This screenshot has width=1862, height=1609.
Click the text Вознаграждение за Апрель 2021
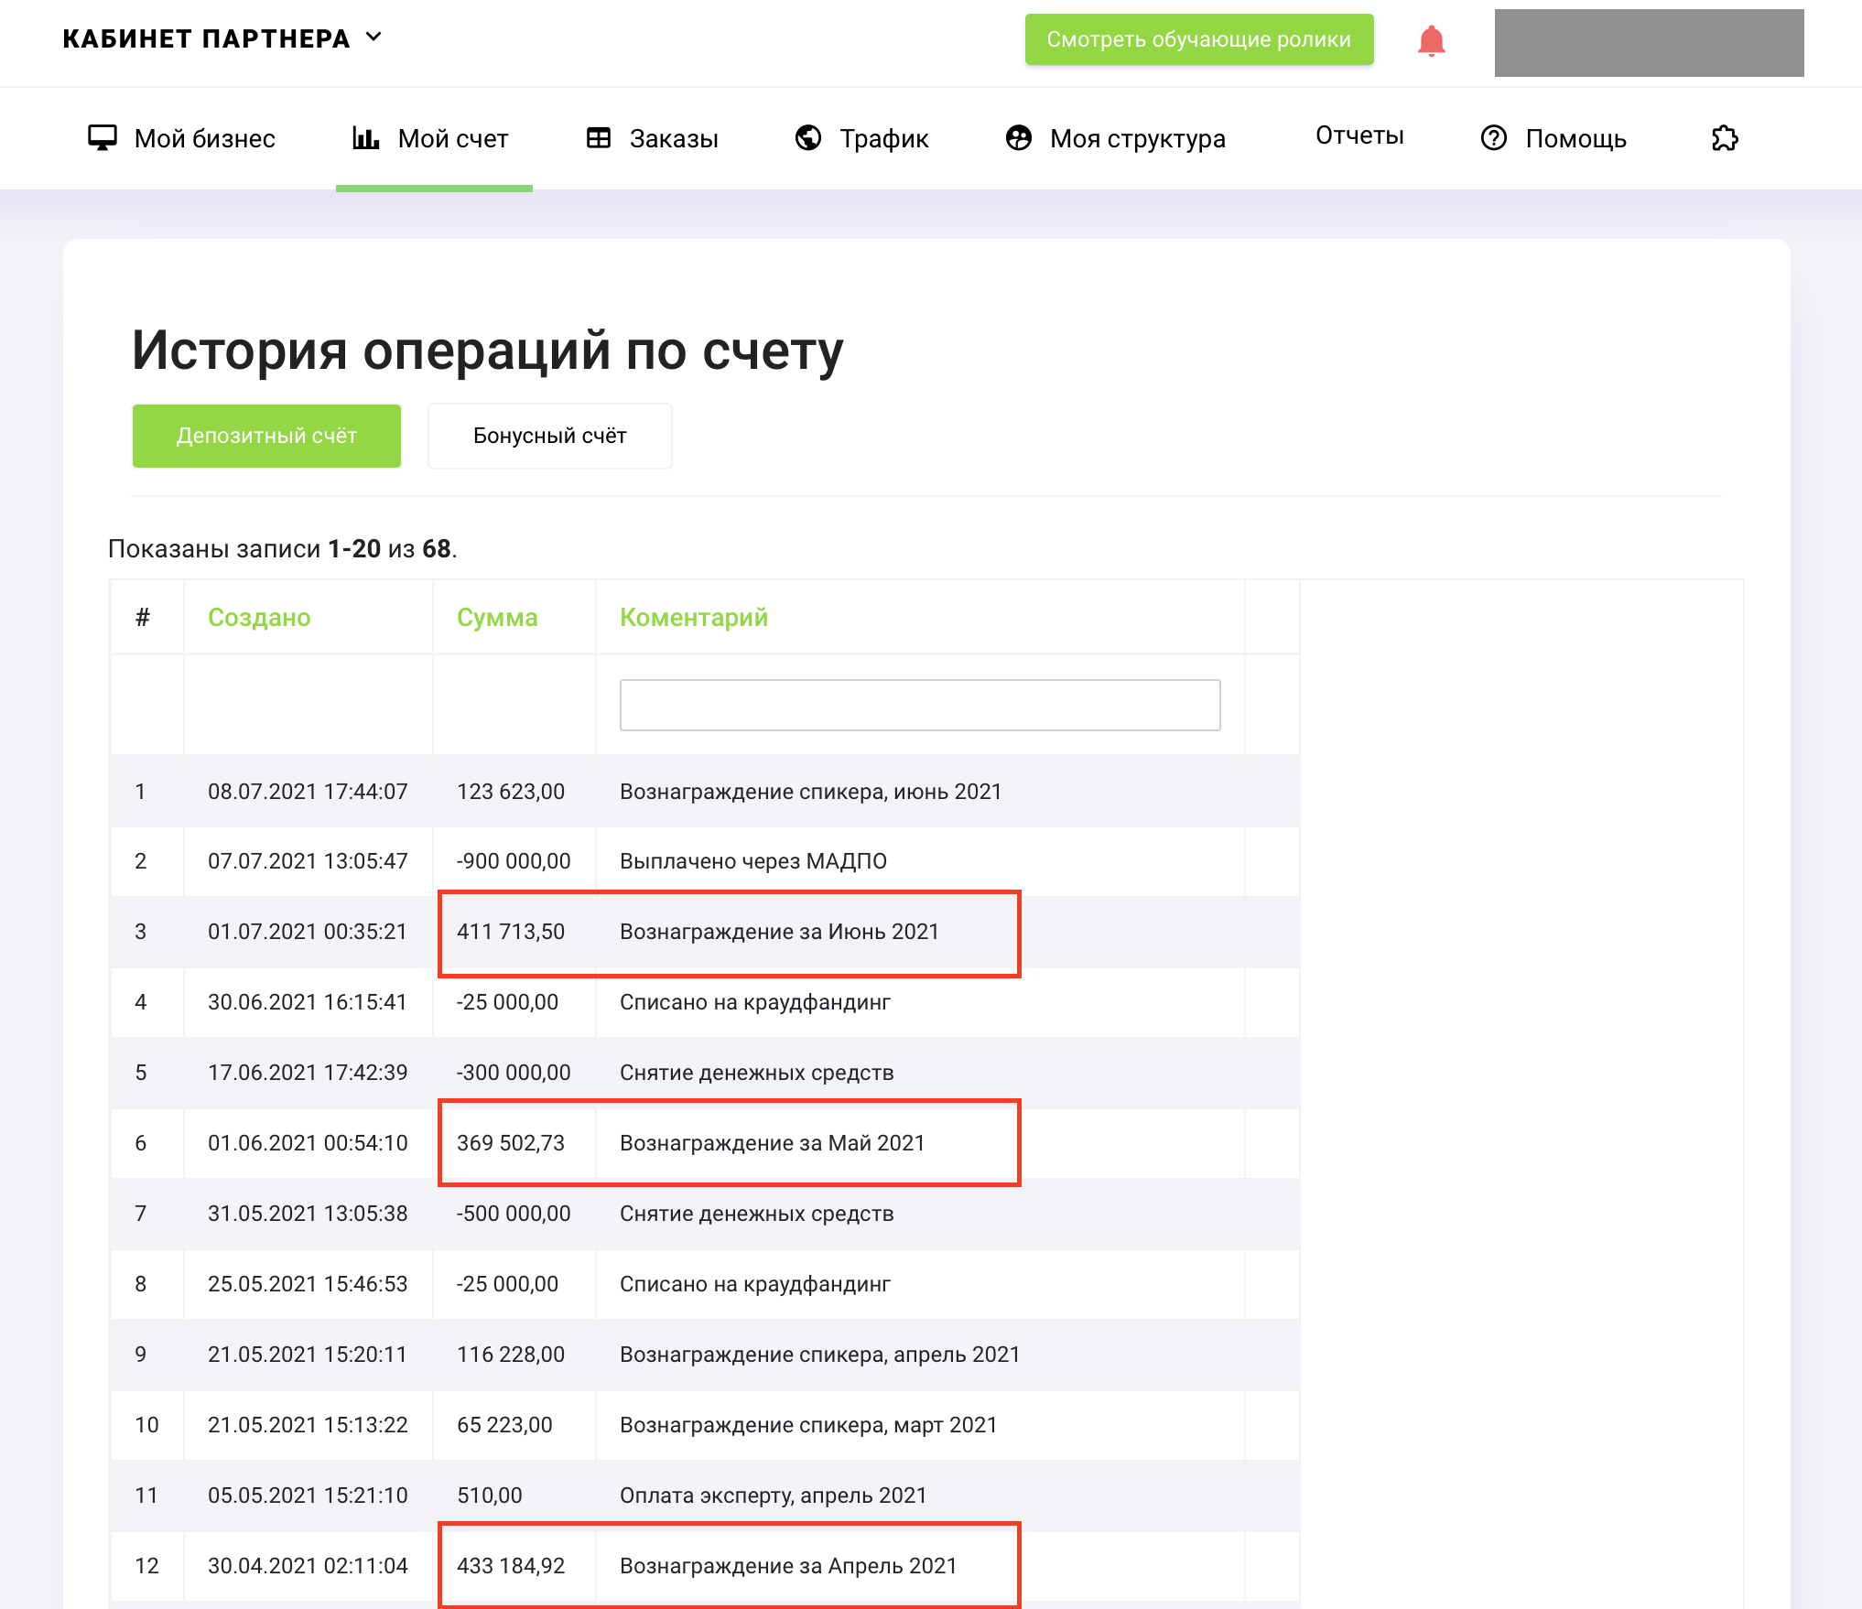788,1566
